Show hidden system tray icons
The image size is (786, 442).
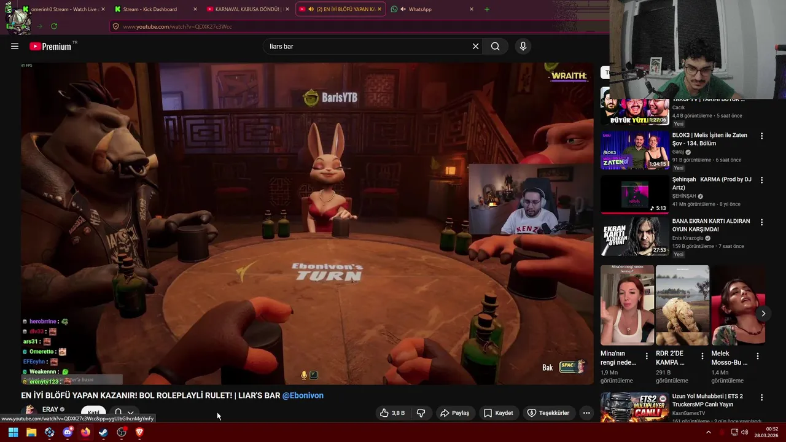click(708, 432)
